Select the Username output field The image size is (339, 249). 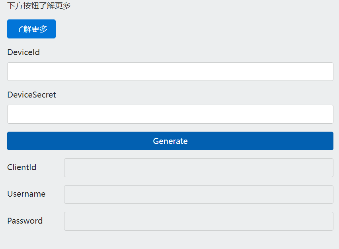[199, 194]
